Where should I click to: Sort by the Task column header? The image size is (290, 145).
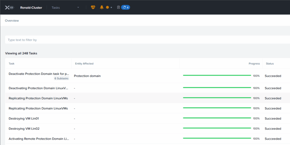[12, 64]
